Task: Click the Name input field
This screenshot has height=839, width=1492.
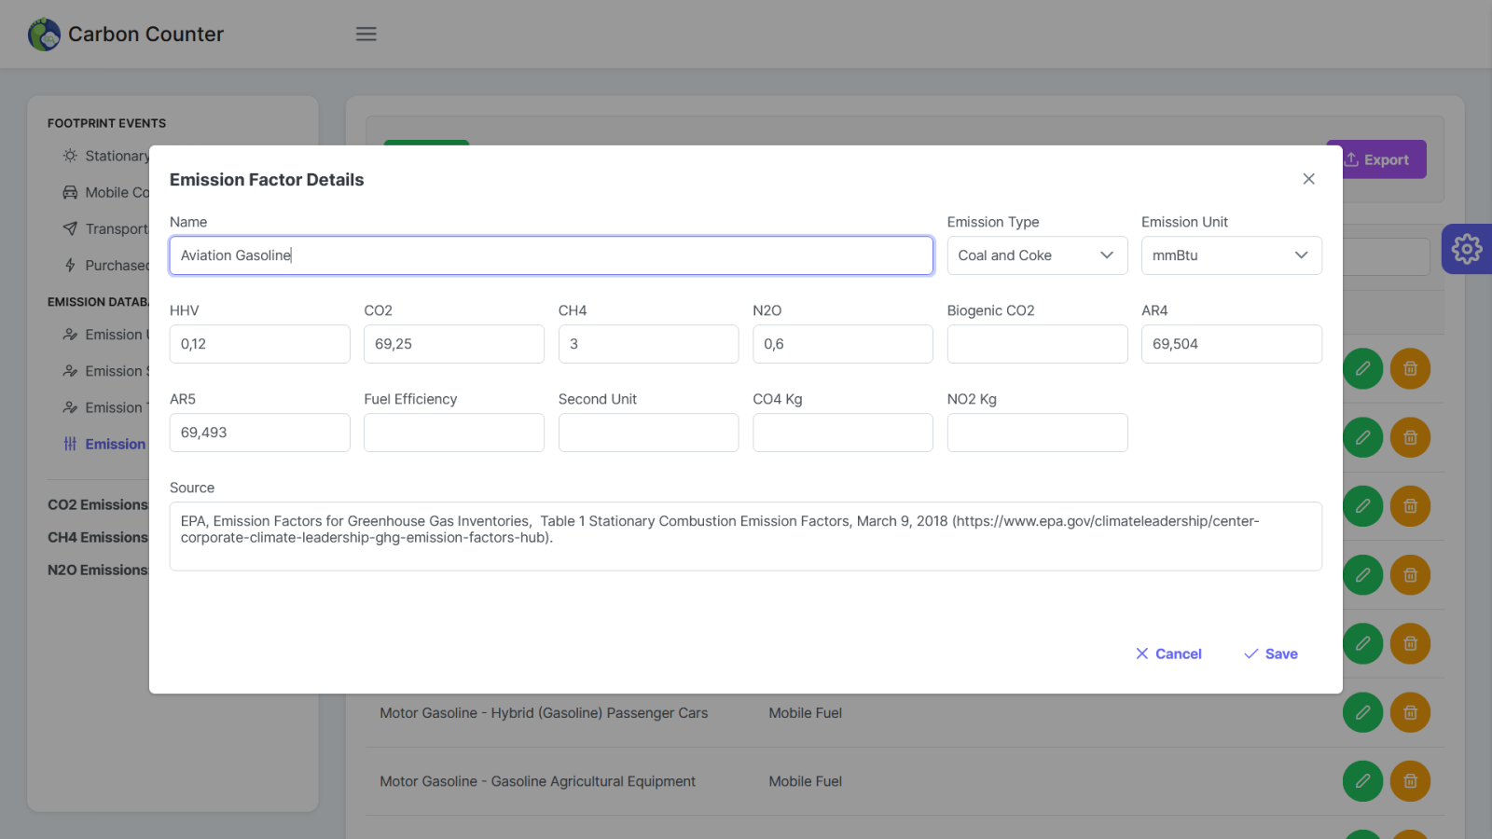Action: coord(551,255)
